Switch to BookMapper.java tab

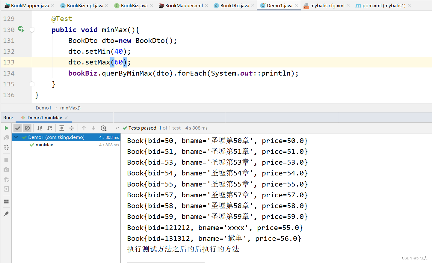[x=30, y=5]
